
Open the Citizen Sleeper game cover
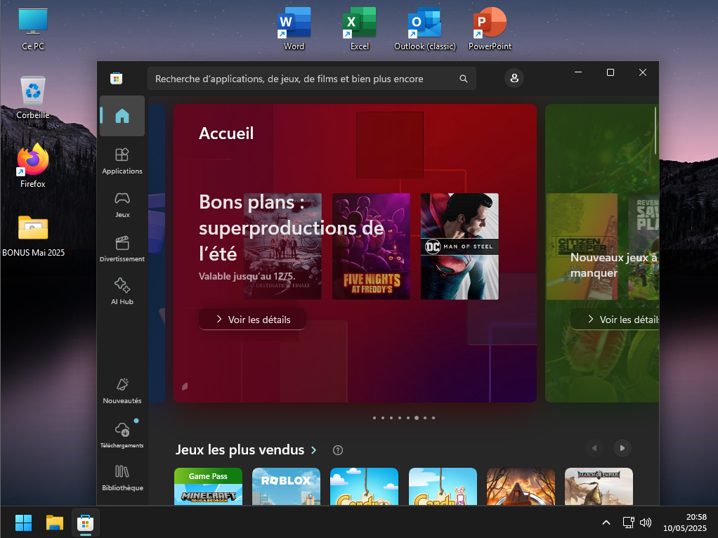(582, 247)
